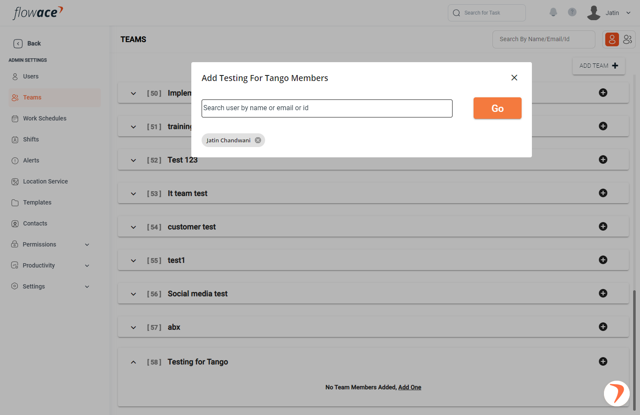This screenshot has height=415, width=640.
Task: Open Shifts in sidebar
Action: 31,139
